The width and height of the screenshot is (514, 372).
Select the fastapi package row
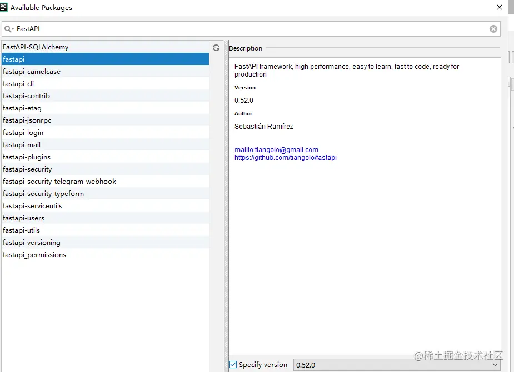coord(105,59)
